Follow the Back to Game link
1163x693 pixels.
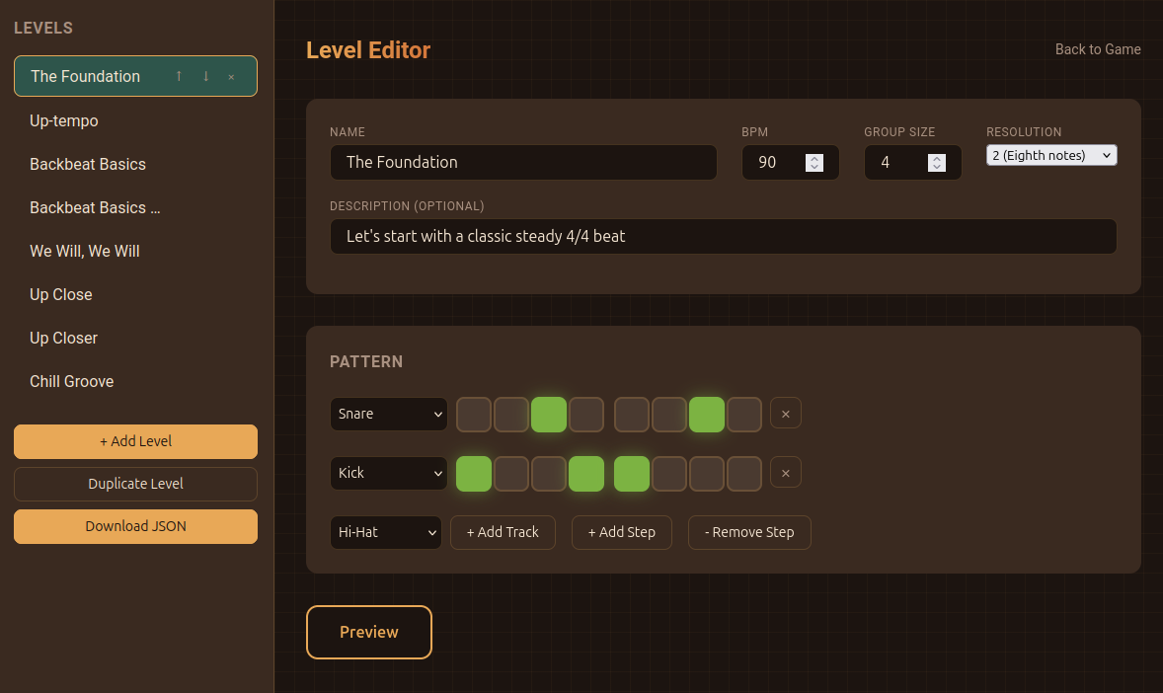(x=1098, y=49)
